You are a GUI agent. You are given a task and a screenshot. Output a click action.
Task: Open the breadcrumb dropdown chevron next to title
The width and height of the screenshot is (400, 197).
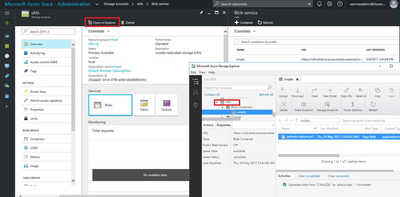[97, 4]
